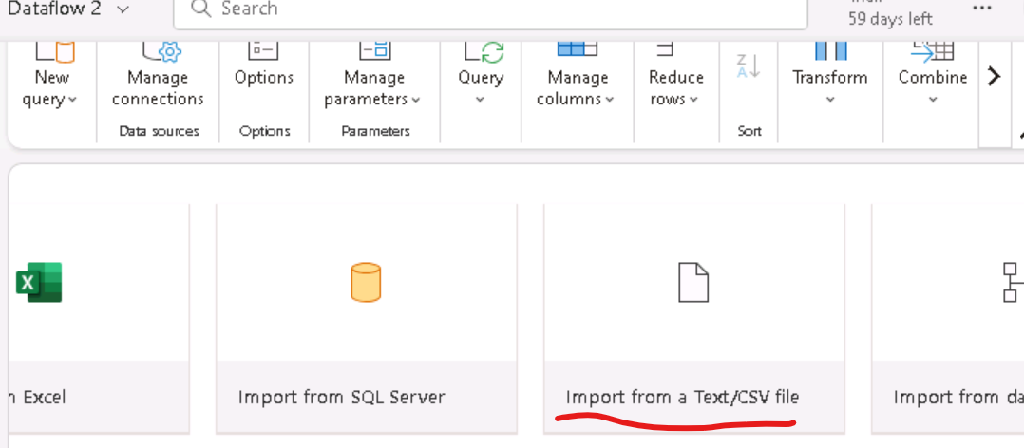Click the Text/CSV document icon
The image size is (1024, 448).
[x=693, y=282]
